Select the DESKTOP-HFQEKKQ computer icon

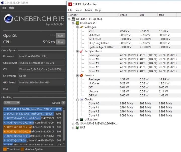pos(73,19)
